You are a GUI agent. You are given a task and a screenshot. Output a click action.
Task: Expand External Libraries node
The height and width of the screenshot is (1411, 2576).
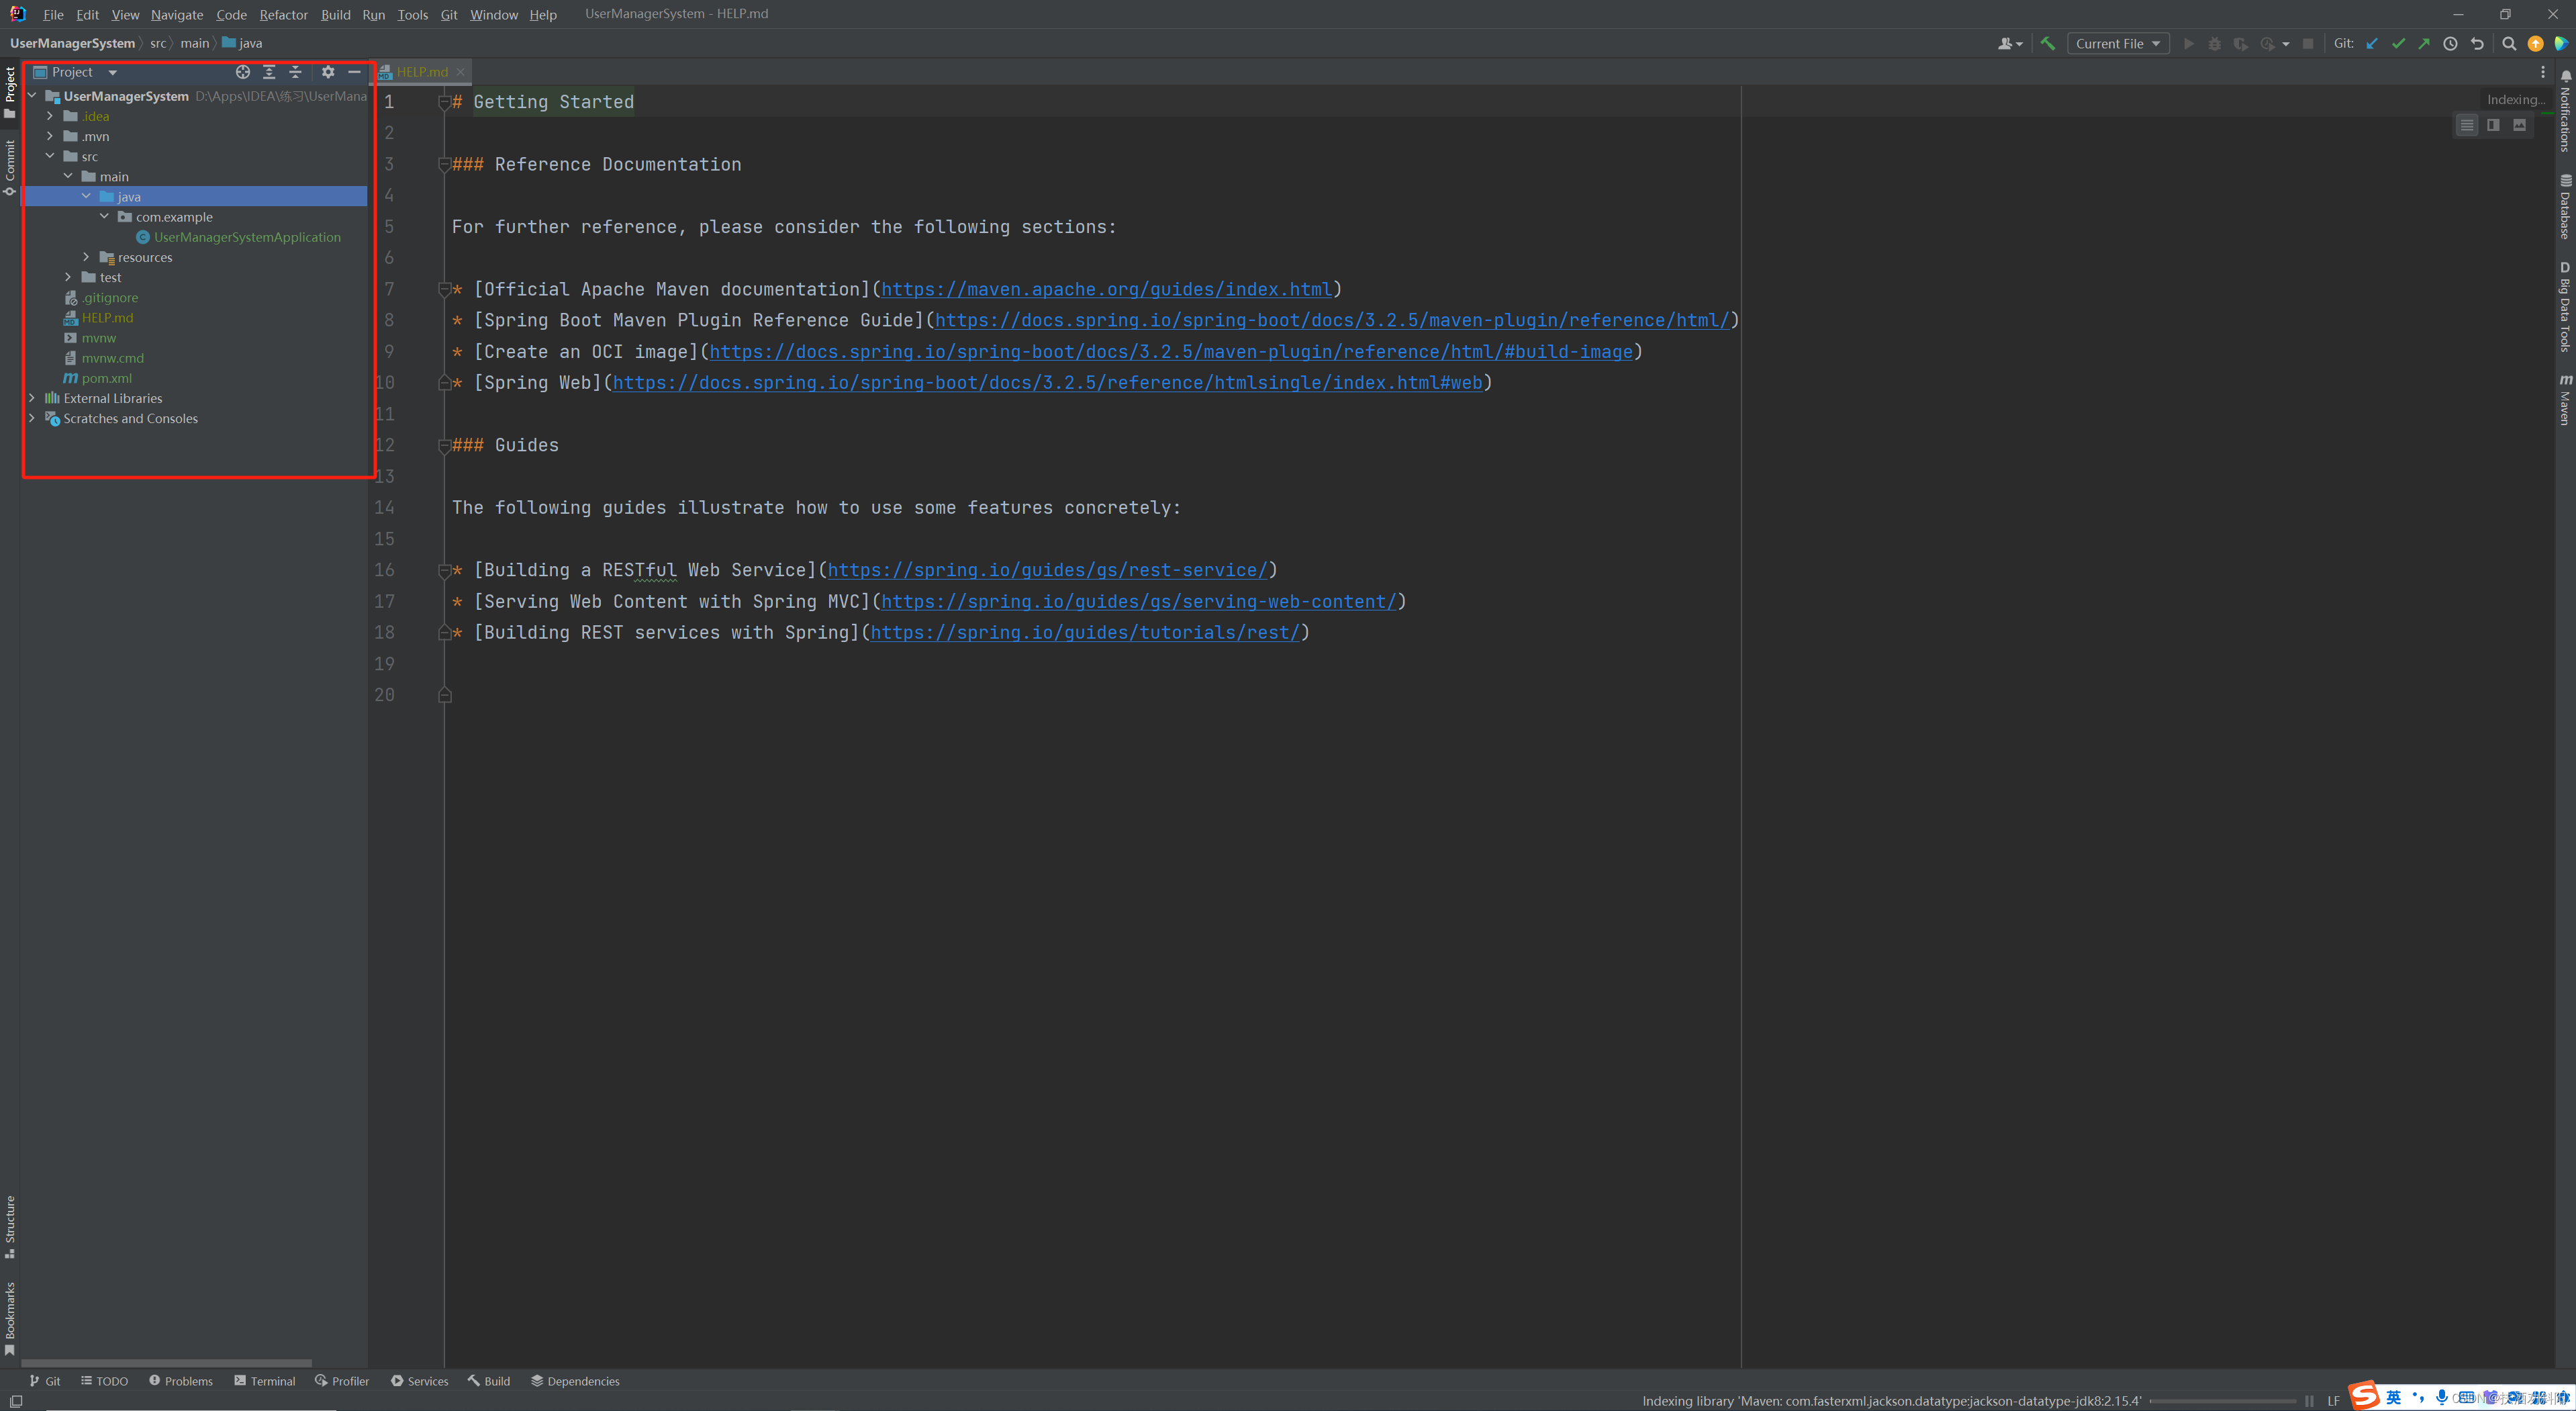click(x=32, y=398)
